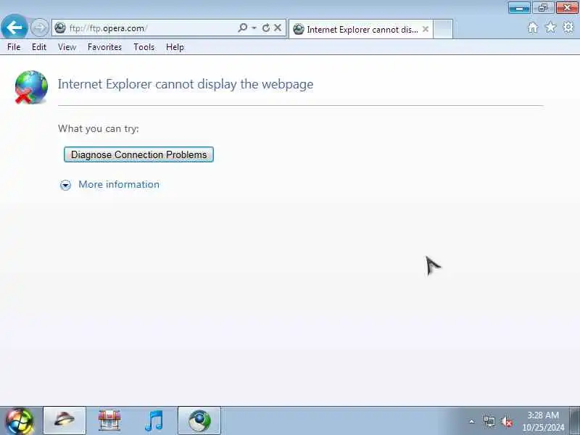Expand the More information arrow
This screenshot has height=435, width=580.
click(x=65, y=185)
